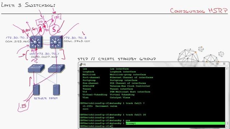Click the 'Multilink' row in terminal

coord(114,75)
